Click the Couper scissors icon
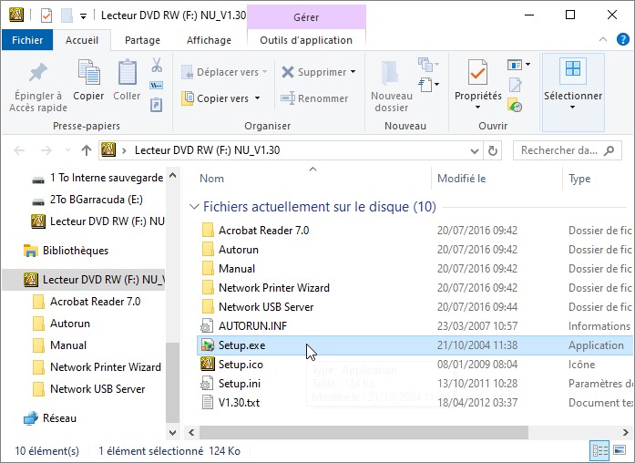The height and width of the screenshot is (463, 635). point(157,65)
